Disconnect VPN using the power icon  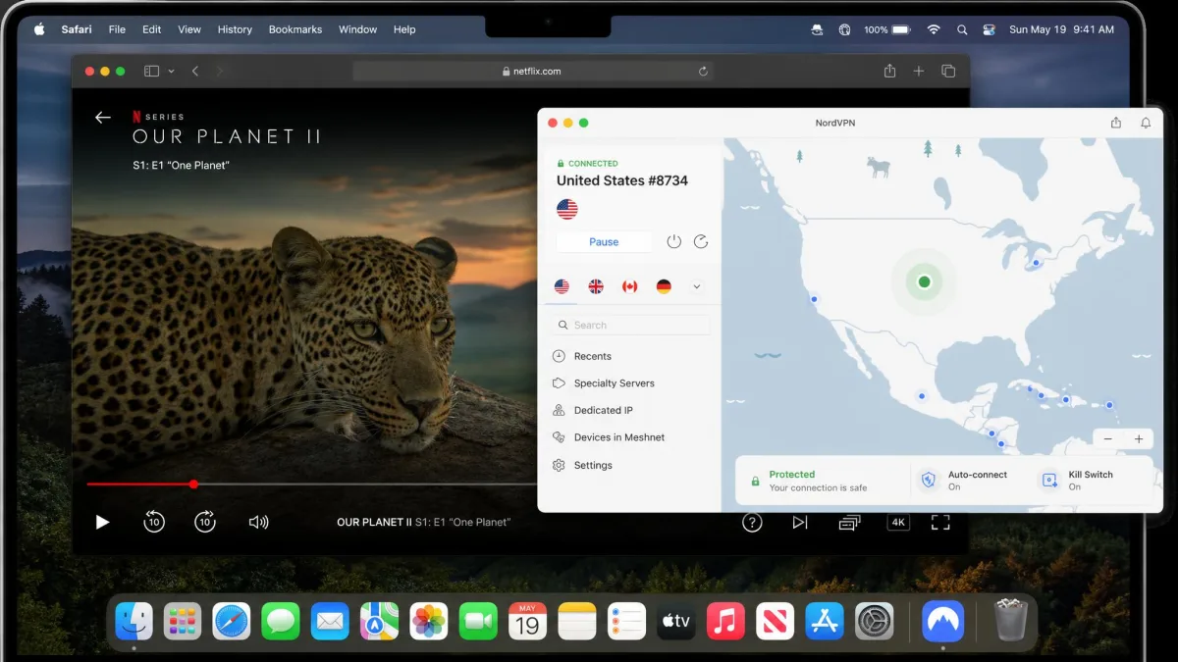pyautogui.click(x=673, y=242)
